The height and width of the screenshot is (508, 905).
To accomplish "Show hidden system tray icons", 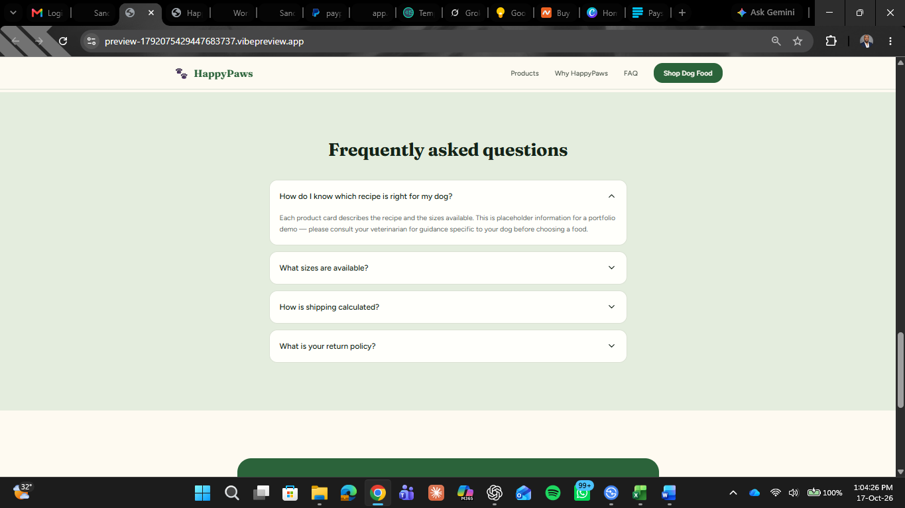I will pos(733,493).
